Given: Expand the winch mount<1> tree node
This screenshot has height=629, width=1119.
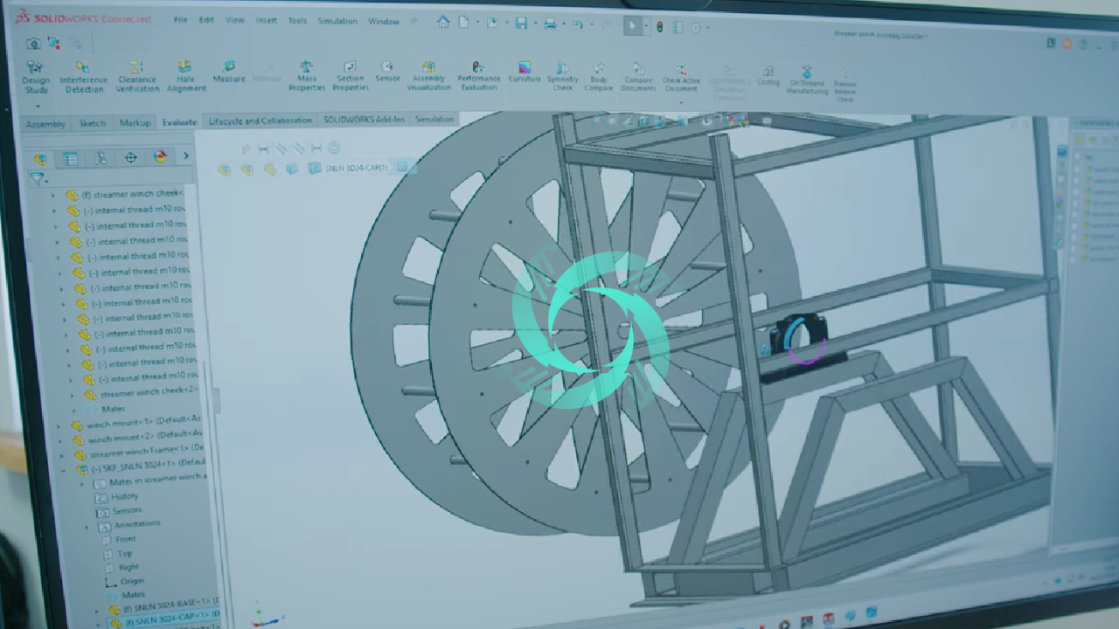Looking at the screenshot, I should tap(59, 425).
